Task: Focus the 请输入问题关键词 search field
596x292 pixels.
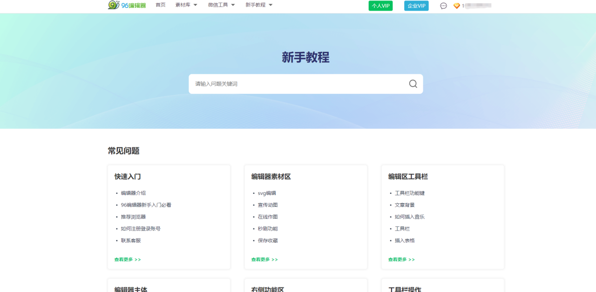Action: [298, 84]
